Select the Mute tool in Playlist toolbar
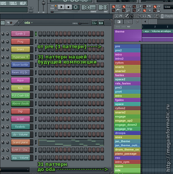 [x=140, y=16]
